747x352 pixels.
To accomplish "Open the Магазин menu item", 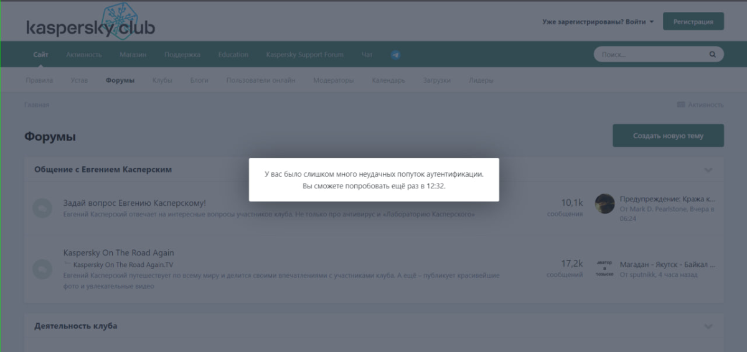I will click(x=133, y=55).
